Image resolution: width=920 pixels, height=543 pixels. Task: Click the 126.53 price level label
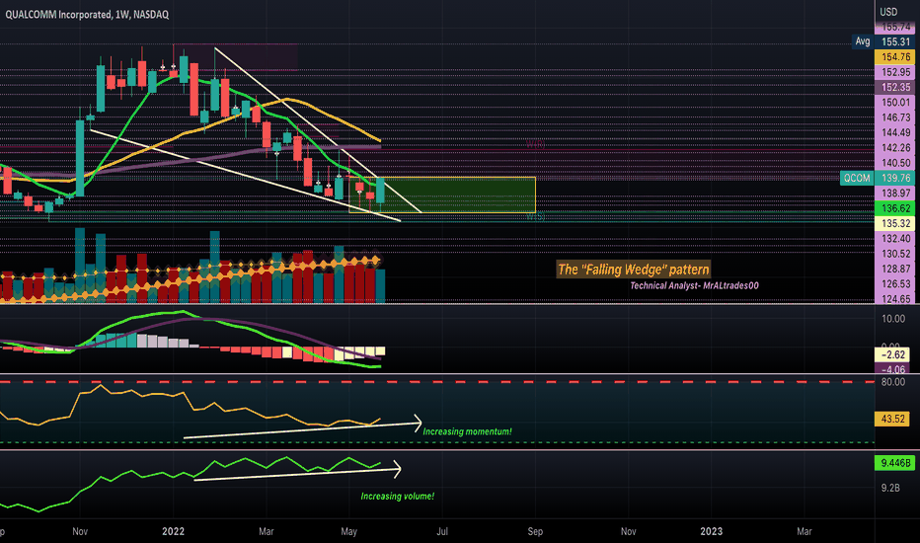894,283
